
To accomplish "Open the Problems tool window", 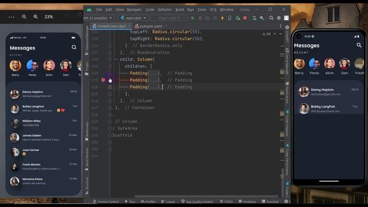I will coord(247,201).
